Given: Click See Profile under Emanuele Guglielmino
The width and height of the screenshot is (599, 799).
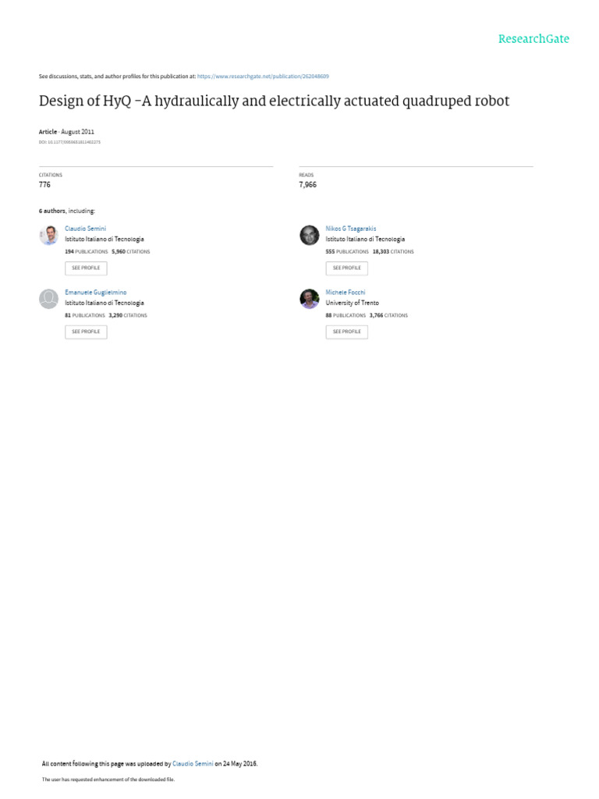Looking at the screenshot, I should click(86, 332).
